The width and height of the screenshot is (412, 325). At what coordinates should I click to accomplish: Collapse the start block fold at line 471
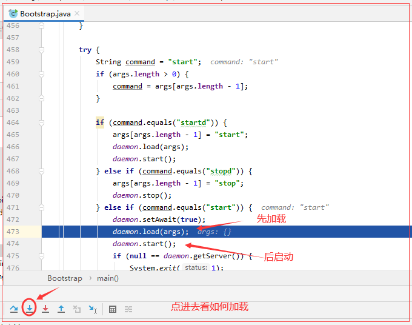pyautogui.click(x=42, y=207)
